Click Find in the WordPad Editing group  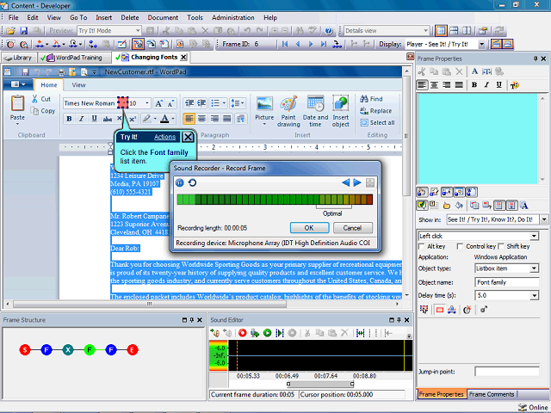[x=371, y=99]
